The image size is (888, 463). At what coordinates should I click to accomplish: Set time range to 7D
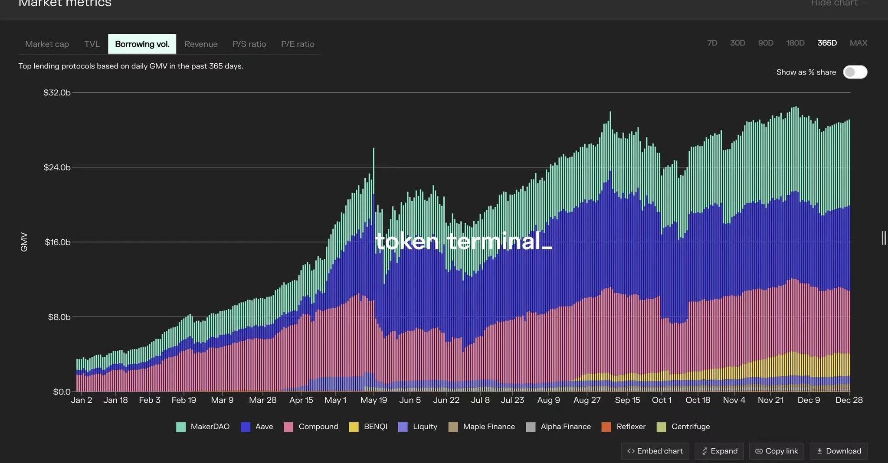[x=712, y=43]
